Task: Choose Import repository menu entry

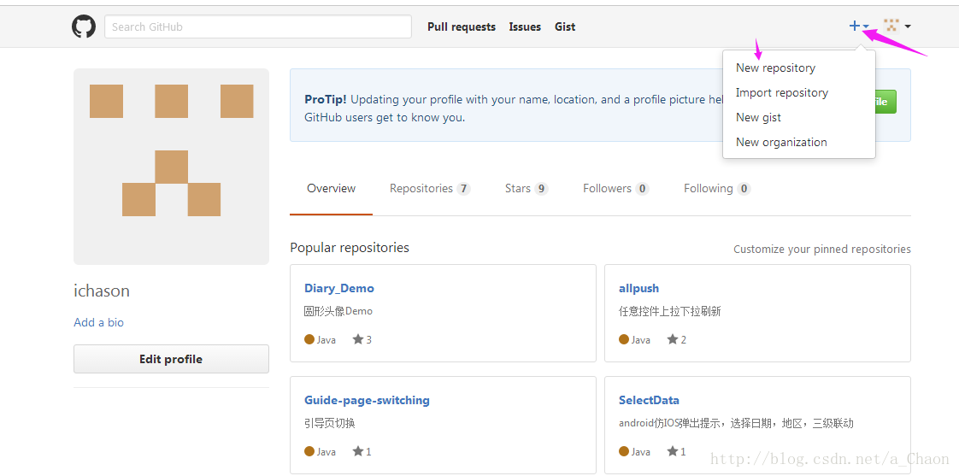Action: pos(781,92)
